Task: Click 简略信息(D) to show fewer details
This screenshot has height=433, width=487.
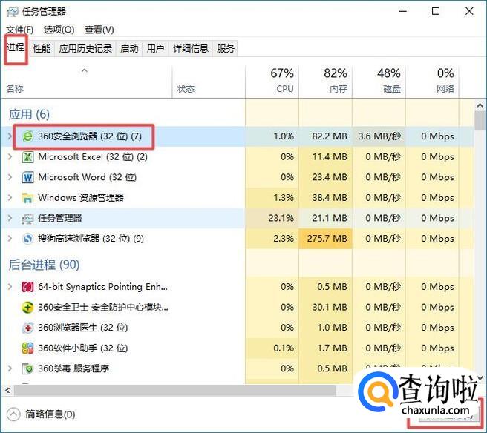Action: [x=50, y=414]
